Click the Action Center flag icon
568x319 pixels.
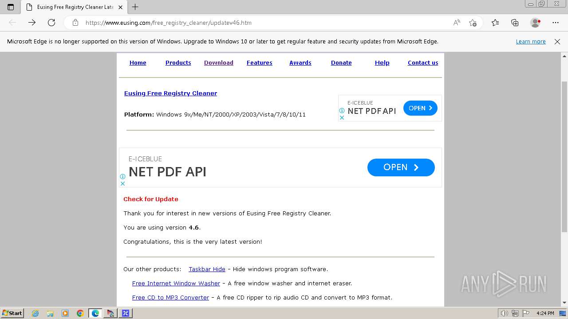point(526,313)
